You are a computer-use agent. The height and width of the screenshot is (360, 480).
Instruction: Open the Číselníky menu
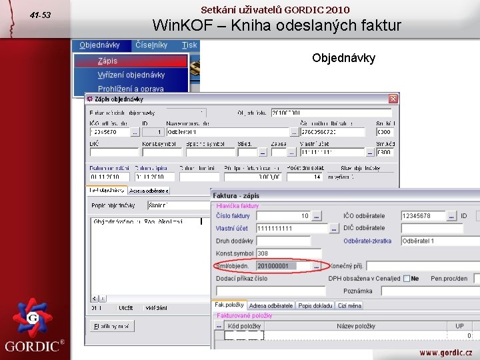click(151, 45)
